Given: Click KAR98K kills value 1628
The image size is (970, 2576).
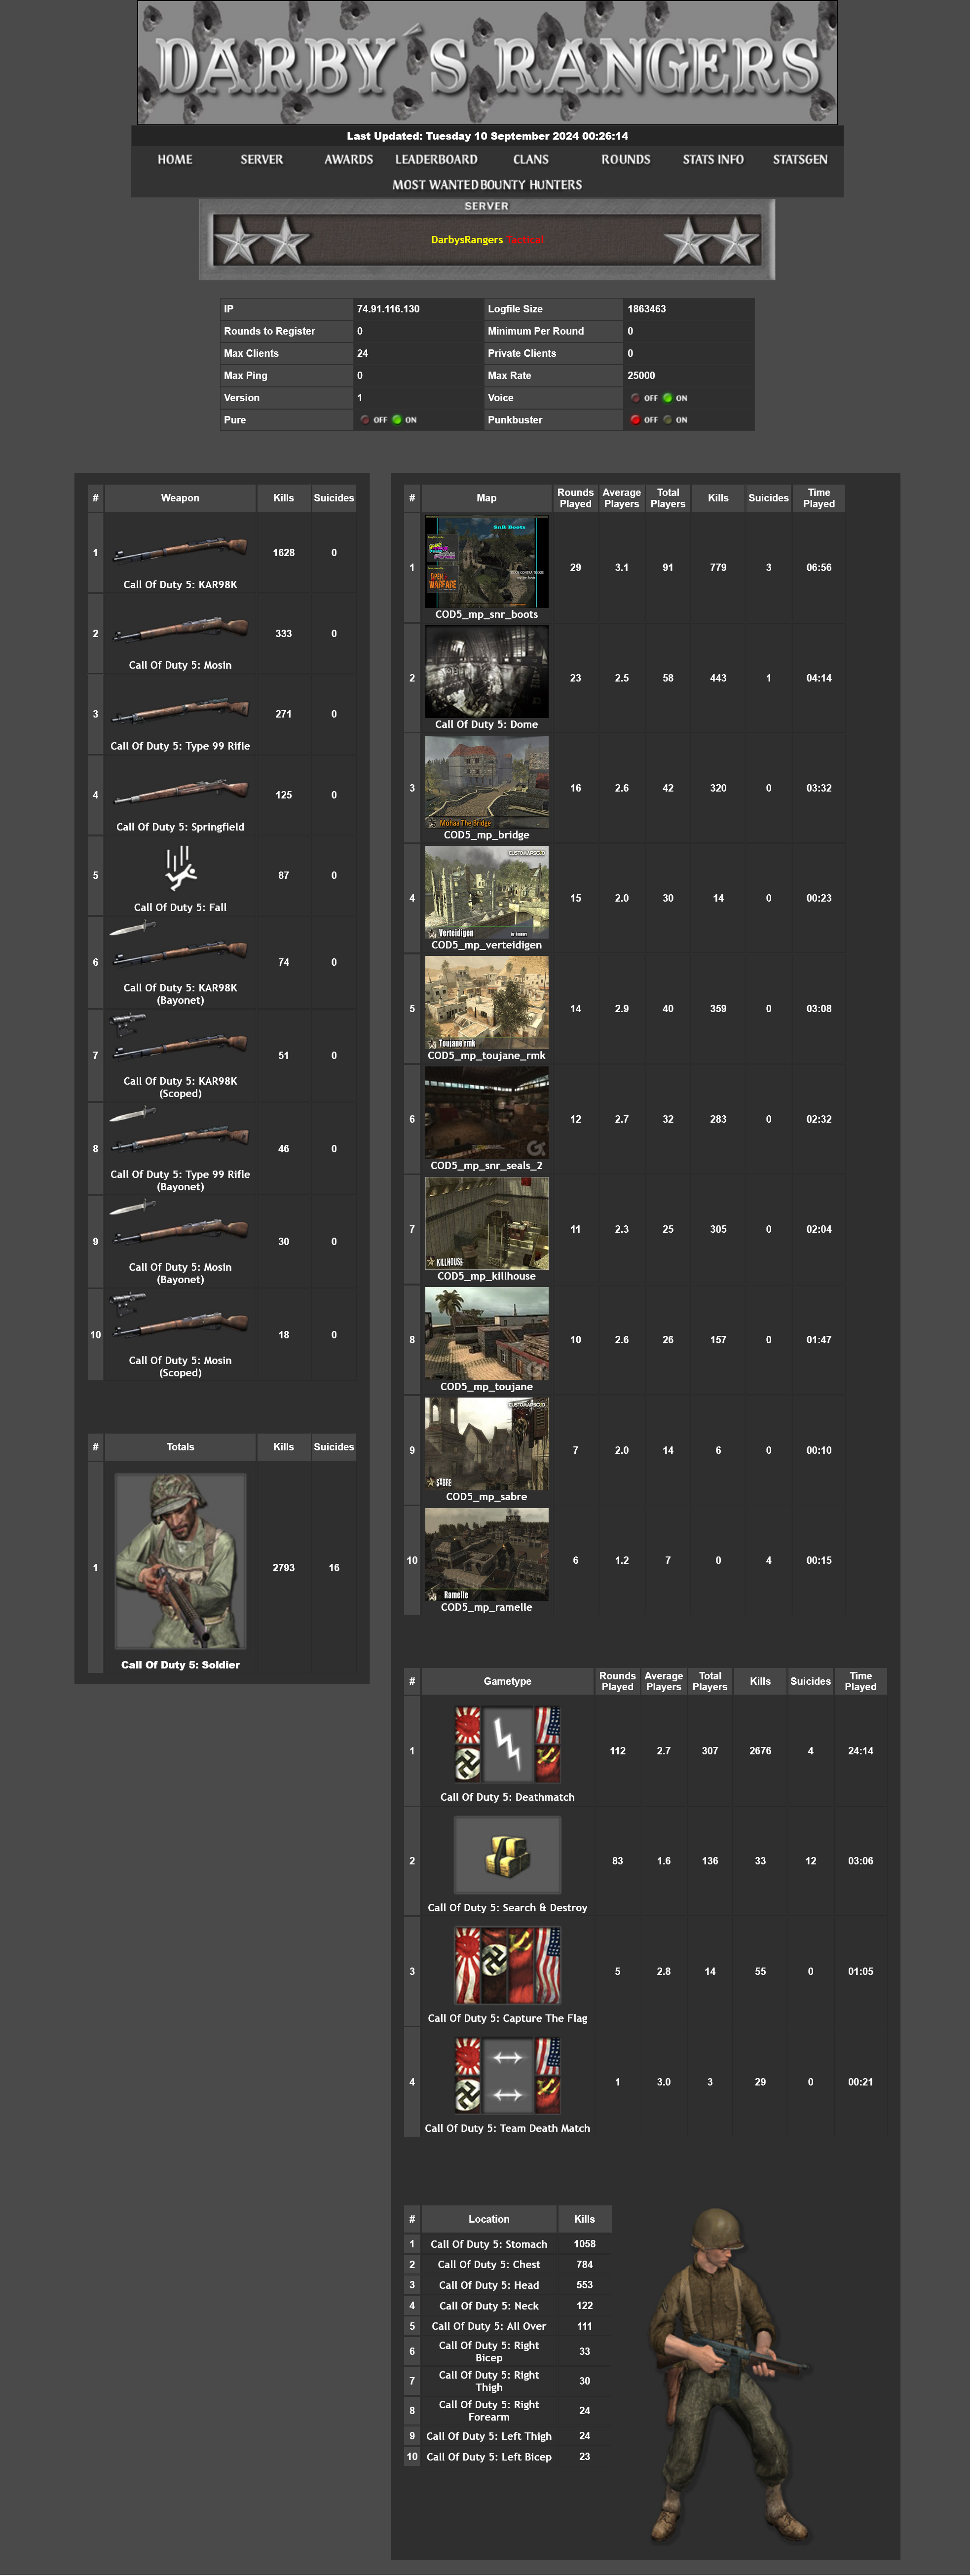Looking at the screenshot, I should click(x=284, y=553).
